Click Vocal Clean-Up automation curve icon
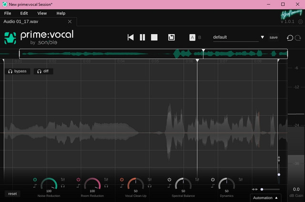 (x=122, y=186)
